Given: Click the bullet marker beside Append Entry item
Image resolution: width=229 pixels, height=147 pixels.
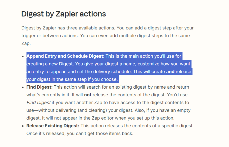Looking at the screenshot, I should click(x=23, y=56).
